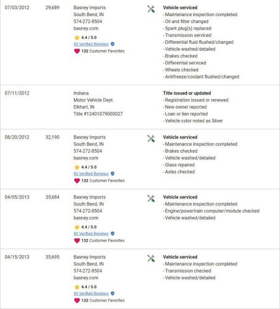Click the wrench icon for 04/15/2013 service

151,258
